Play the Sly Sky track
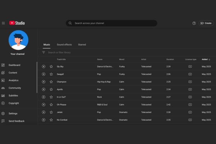This screenshot has width=216, height=144. pos(44,67)
